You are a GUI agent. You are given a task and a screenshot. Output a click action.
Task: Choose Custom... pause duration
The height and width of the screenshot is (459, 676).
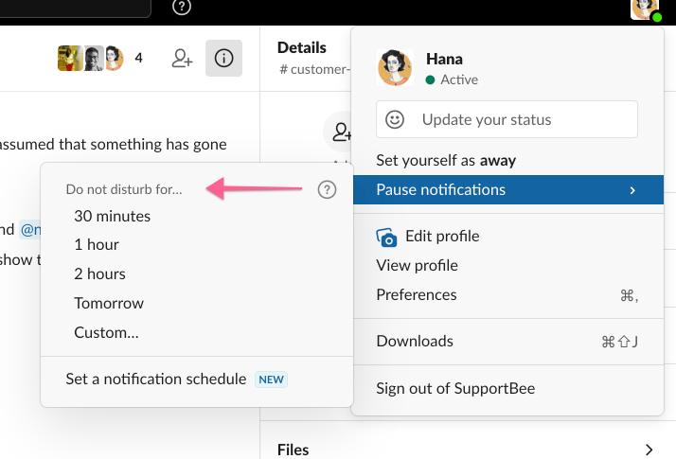106,333
